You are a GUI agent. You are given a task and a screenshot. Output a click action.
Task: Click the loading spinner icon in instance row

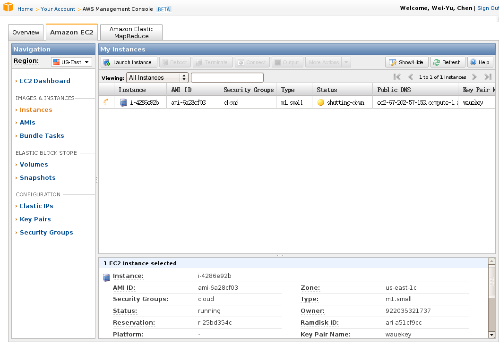coord(106,102)
